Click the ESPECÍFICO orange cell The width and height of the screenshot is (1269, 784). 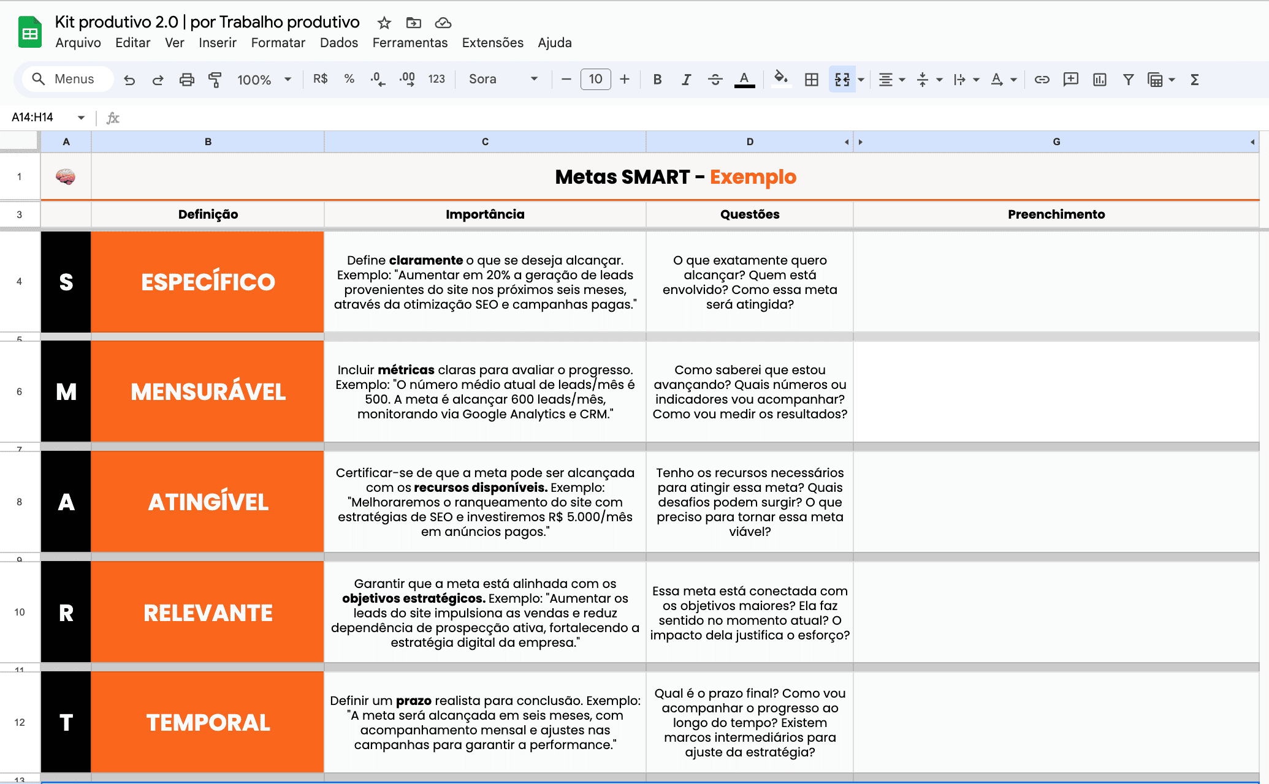(208, 282)
